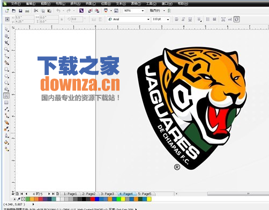This screenshot has width=269, height=210.
Task: Go to the first page button
Action: pos(21,194)
